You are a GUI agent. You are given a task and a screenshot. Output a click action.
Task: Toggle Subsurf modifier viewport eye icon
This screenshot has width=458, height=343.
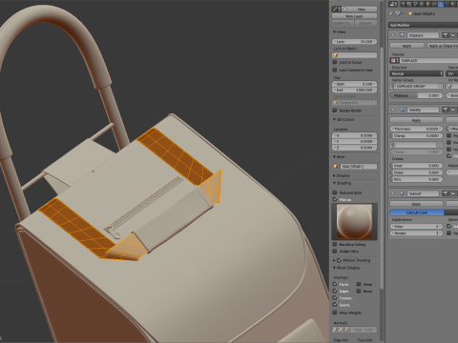coord(453,193)
